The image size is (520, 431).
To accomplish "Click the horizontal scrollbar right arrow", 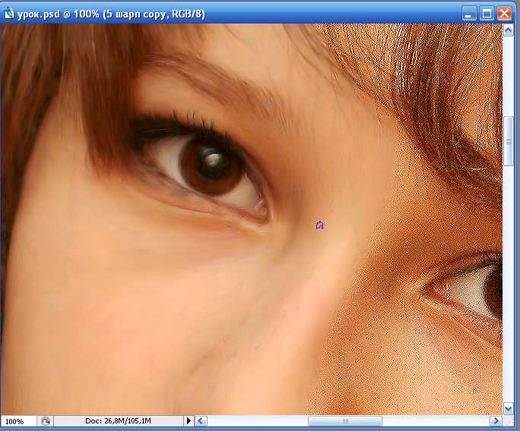I will [496, 421].
